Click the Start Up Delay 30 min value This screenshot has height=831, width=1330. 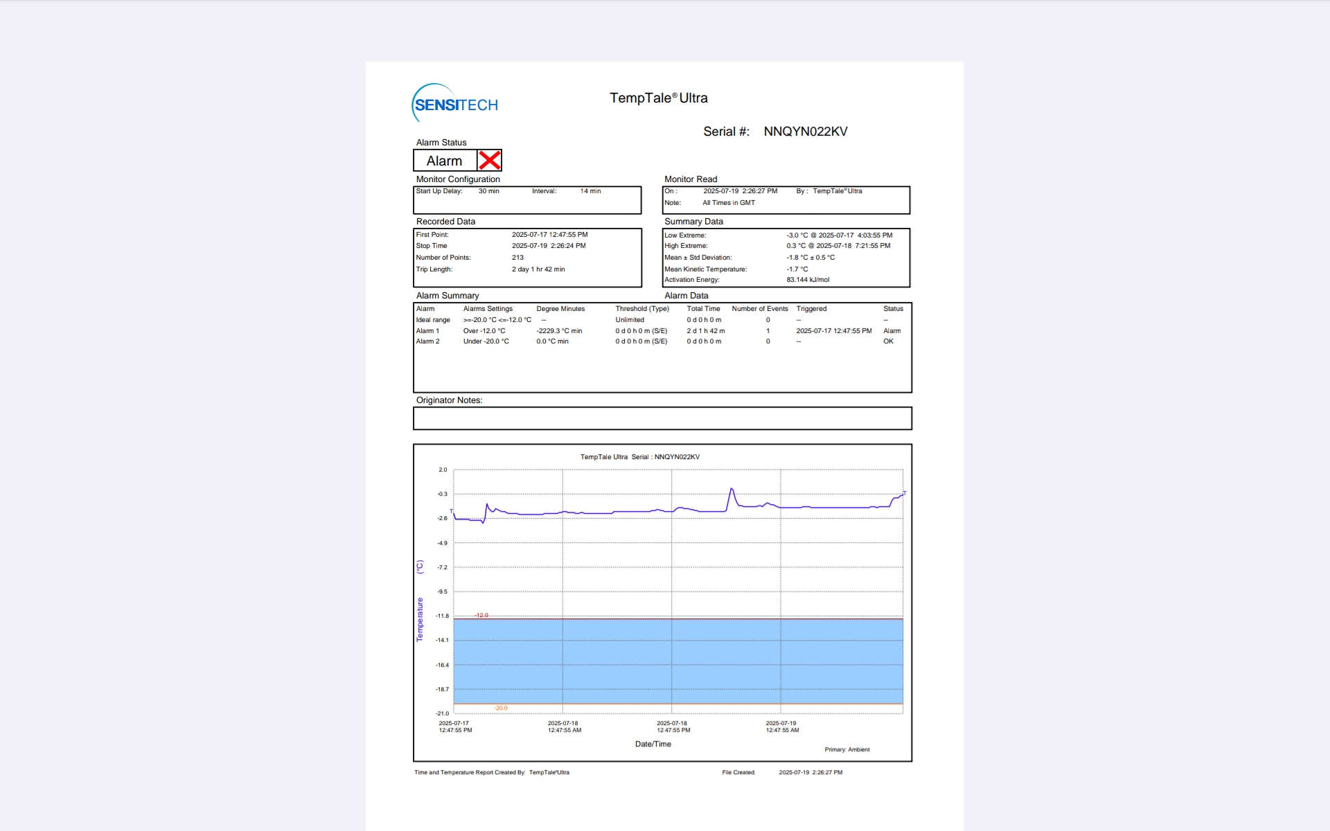tap(488, 191)
